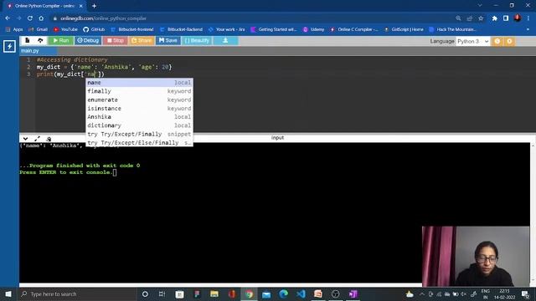This screenshot has width=536, height=301.
Task: Open the tab search dropdown arrow
Action: point(480,6)
